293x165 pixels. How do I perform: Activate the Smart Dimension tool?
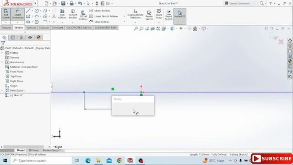(17, 14)
